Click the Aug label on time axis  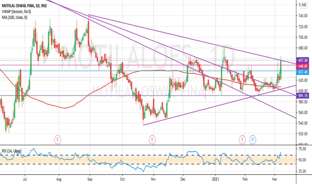point(59,179)
